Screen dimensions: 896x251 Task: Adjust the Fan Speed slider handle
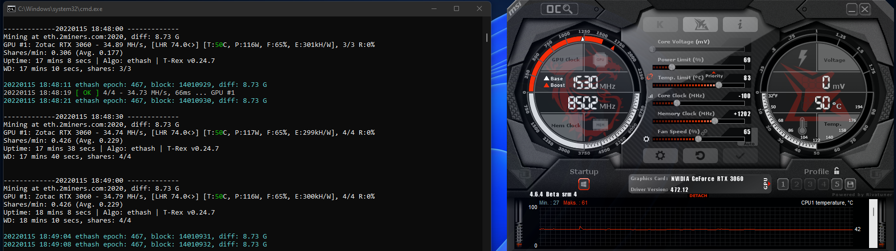pyautogui.click(x=698, y=139)
